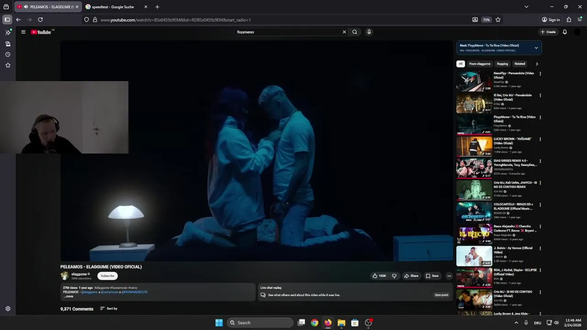Sign in to the browser account
587x330 pixels.
551,20
